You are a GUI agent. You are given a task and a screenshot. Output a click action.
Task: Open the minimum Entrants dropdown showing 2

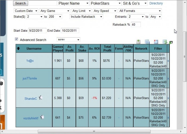coord(136,17)
